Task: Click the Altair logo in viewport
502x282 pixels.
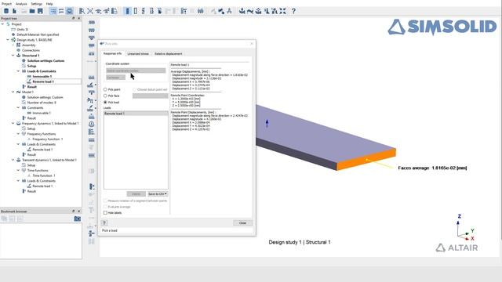Action: [457, 248]
